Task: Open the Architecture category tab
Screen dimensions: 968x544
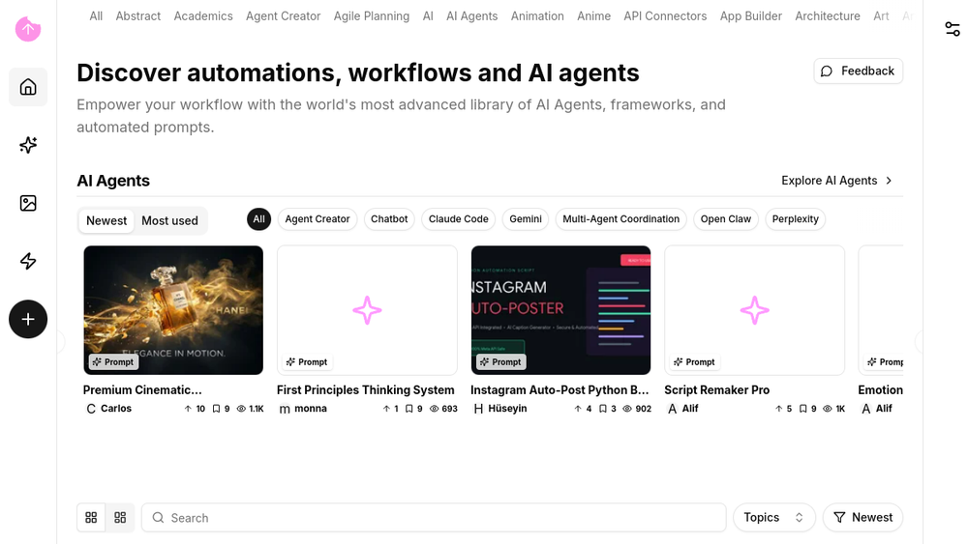Action: point(828,16)
